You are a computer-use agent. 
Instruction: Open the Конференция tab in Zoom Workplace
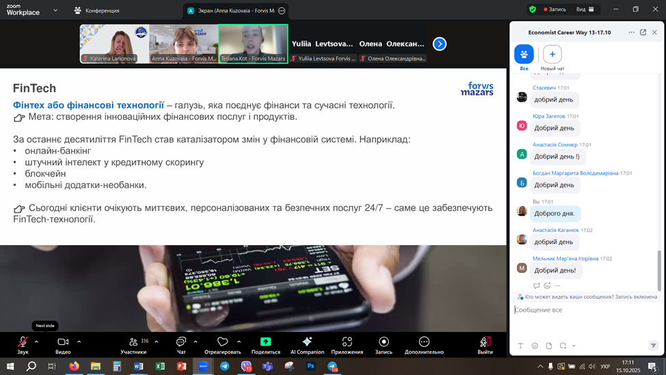tap(96, 10)
